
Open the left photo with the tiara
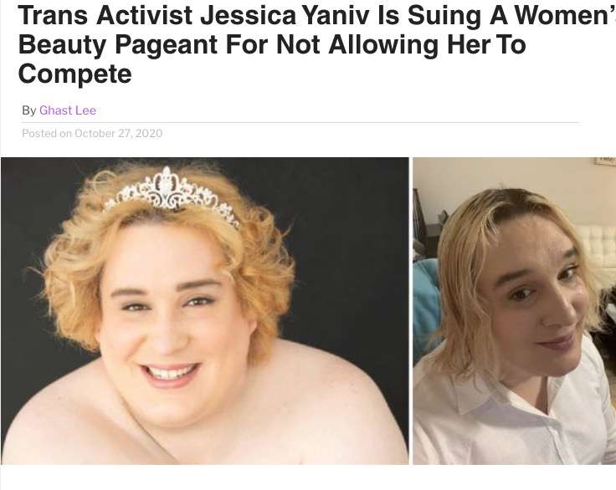click(x=205, y=311)
